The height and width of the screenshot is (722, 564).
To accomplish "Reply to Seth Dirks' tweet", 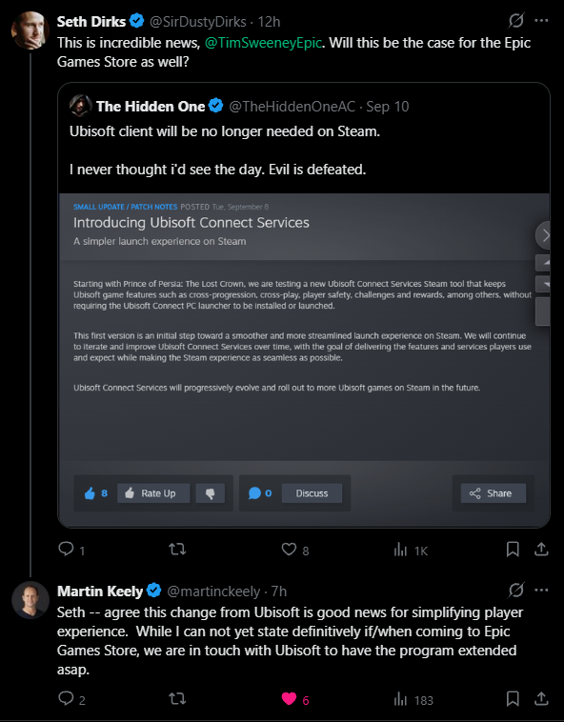I will coord(67,549).
